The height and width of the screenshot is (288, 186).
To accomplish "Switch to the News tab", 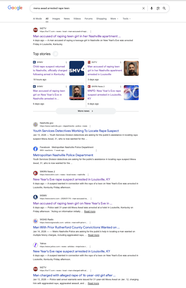I will tap(67, 19).
